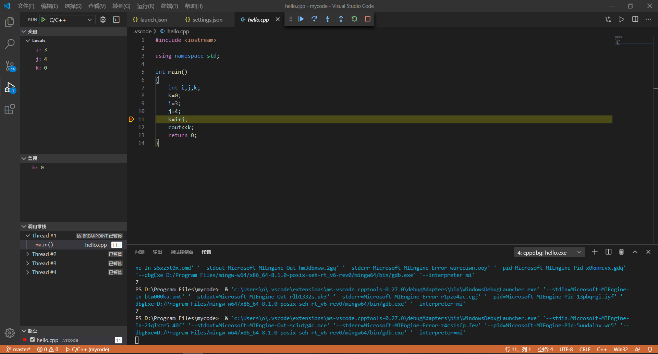Expand Thread #2 in the call stack
Screen dimensions: 658x354
pos(28,254)
